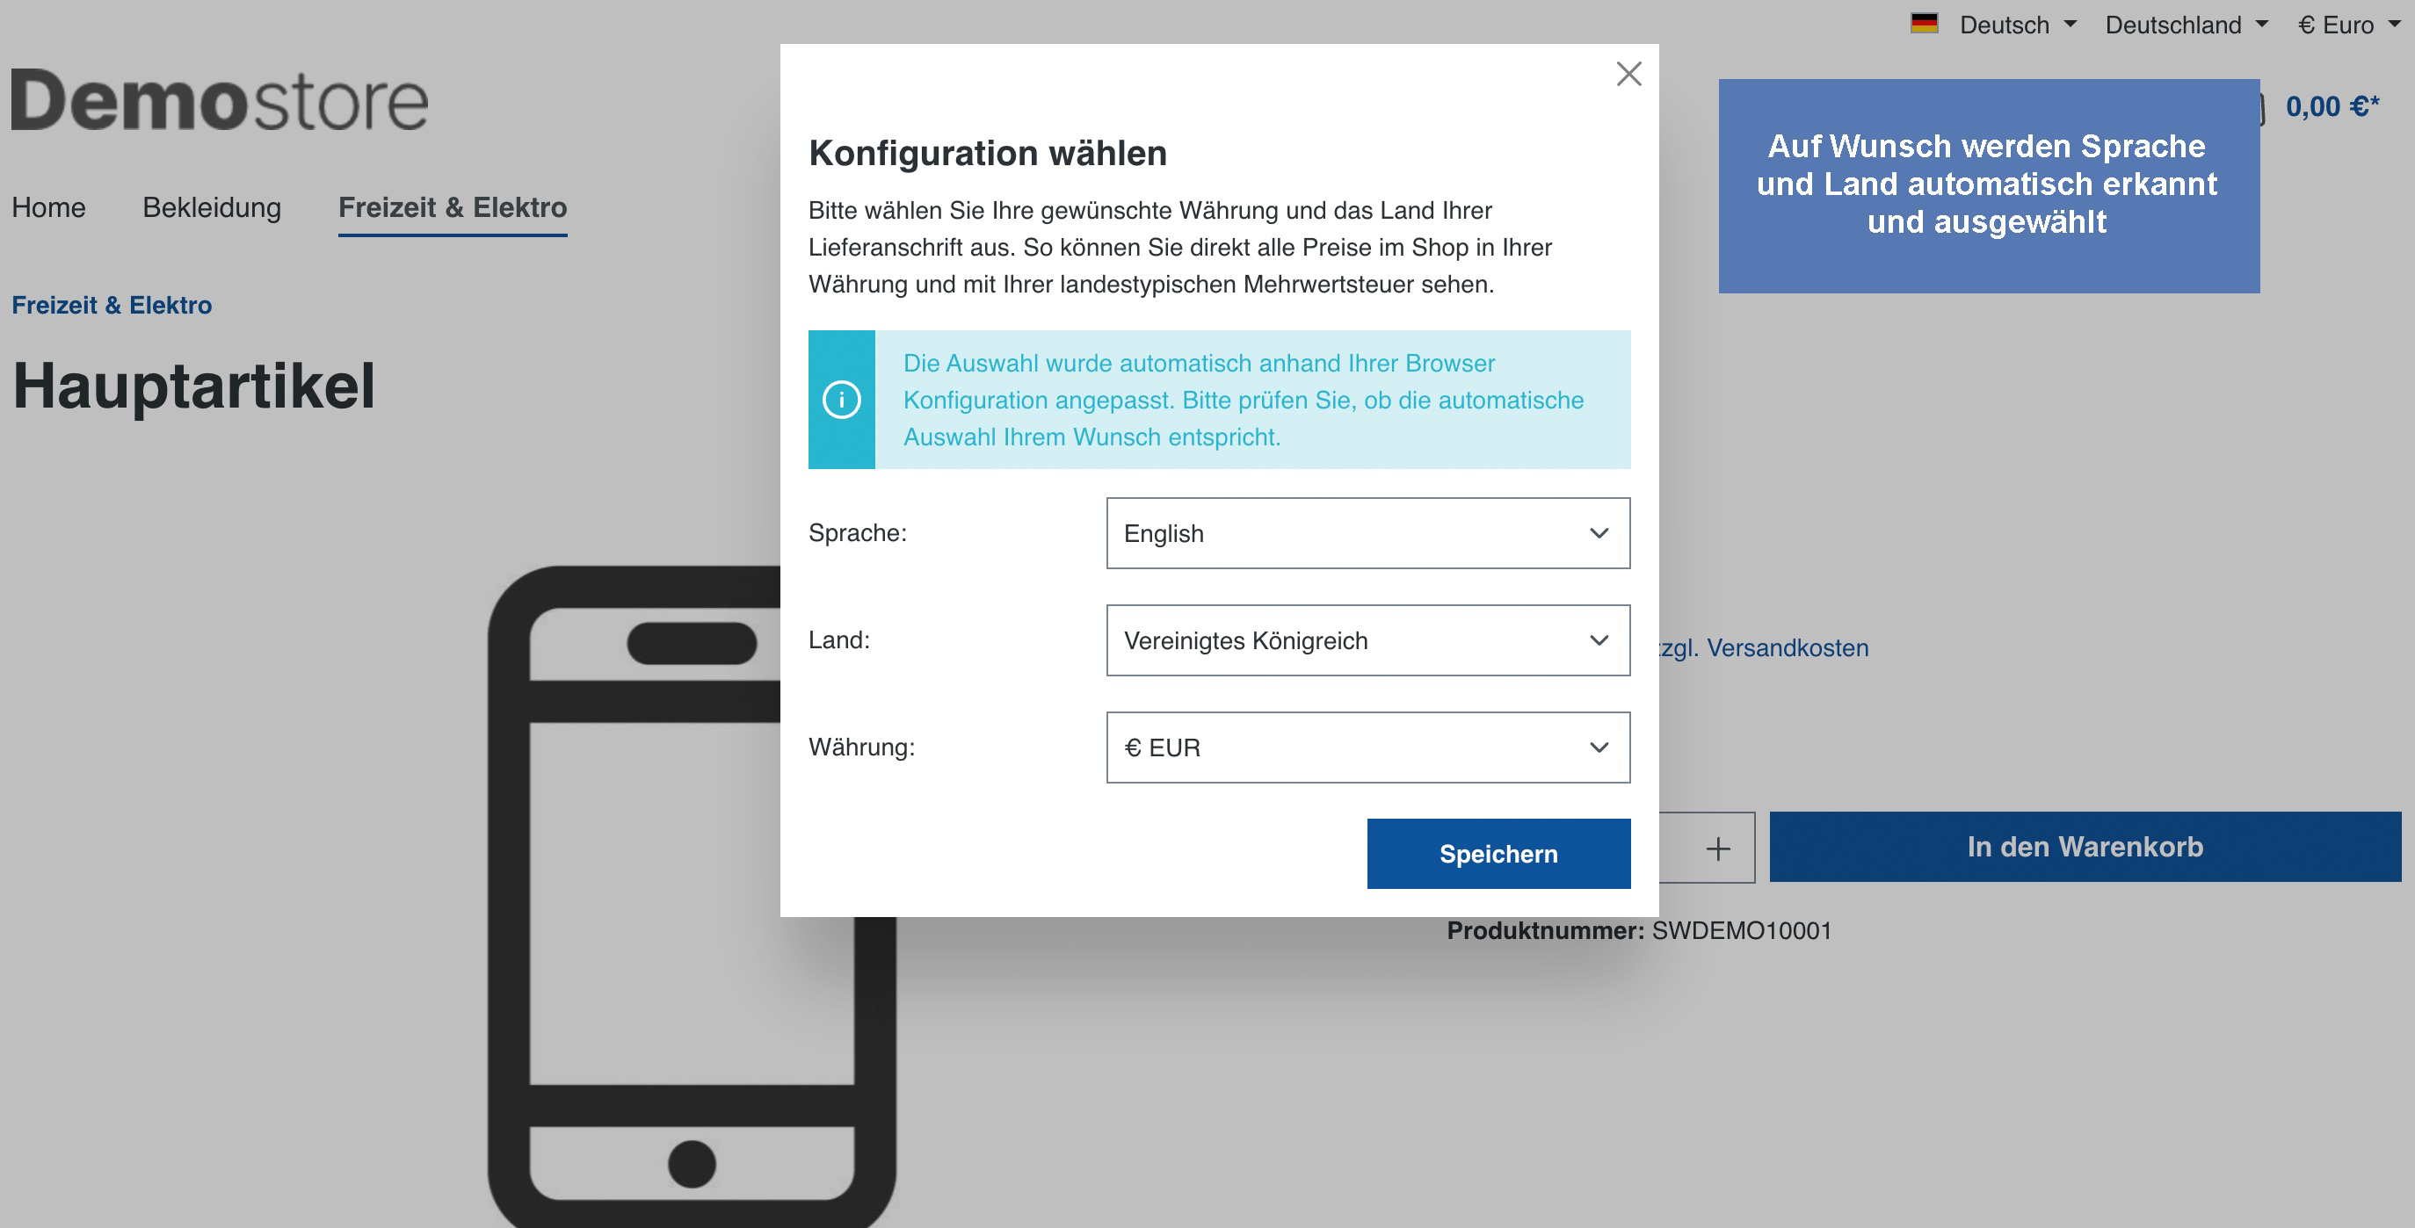Click the close X icon on dialog
This screenshot has width=2415, height=1228.
(1628, 74)
